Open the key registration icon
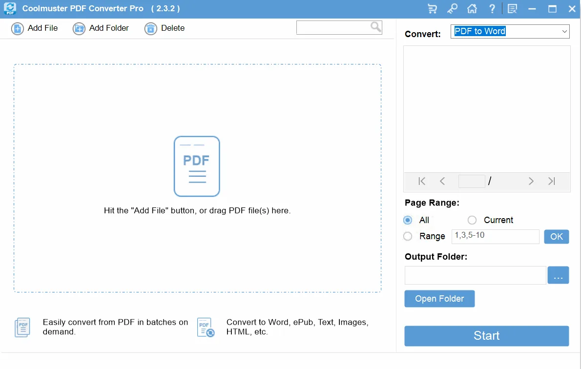Viewport: 581px width, 369px height. coord(452,8)
